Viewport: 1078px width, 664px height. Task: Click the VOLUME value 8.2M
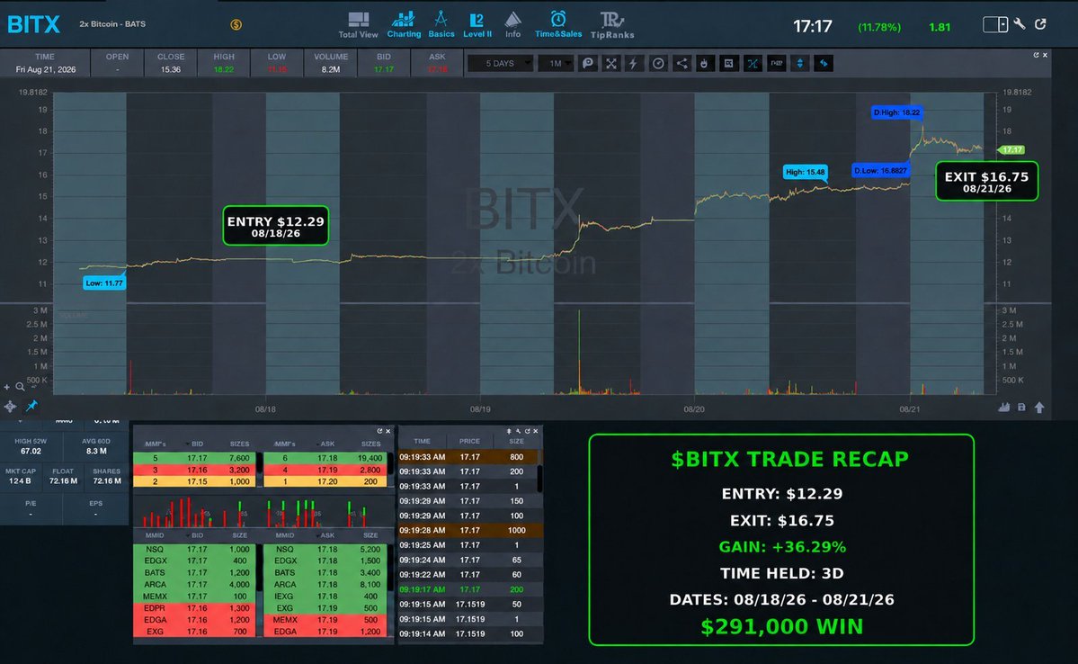tap(331, 69)
